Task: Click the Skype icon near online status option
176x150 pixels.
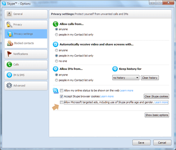Action: [56, 91]
